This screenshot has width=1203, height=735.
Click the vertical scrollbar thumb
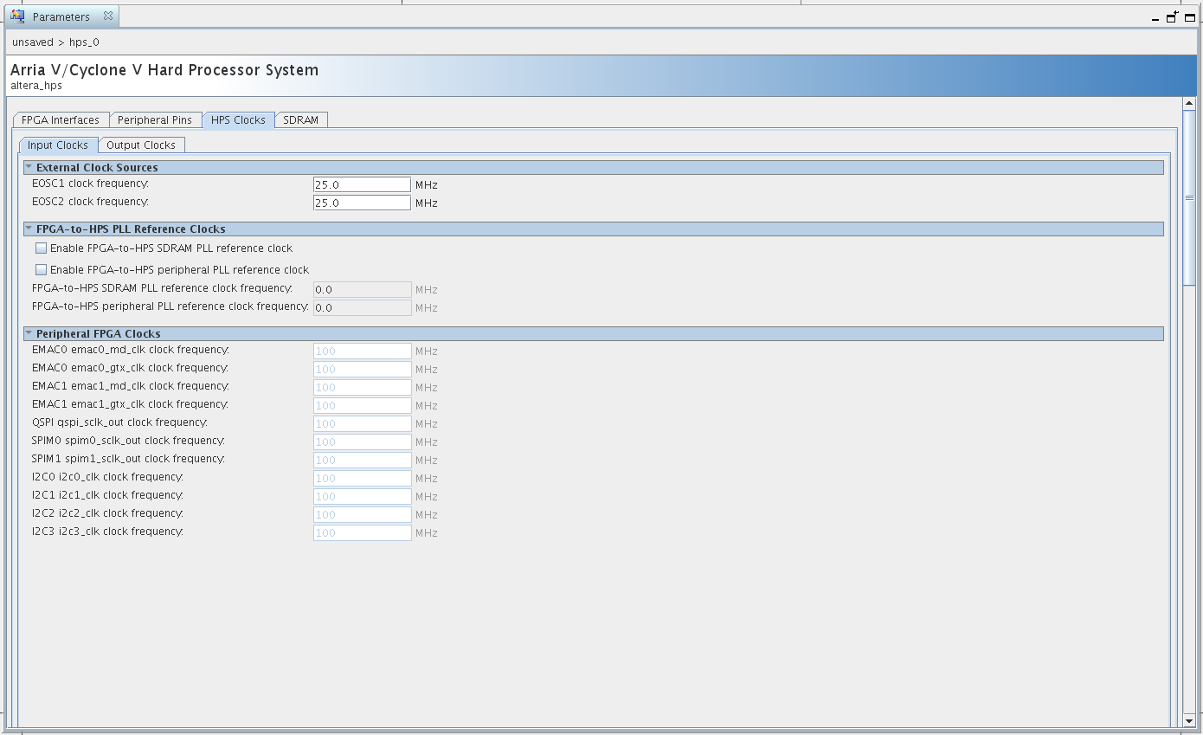pyautogui.click(x=1189, y=198)
